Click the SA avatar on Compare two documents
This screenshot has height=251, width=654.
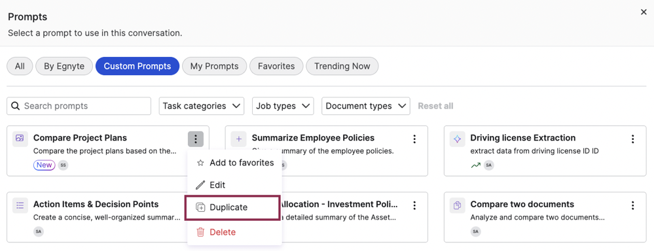pyautogui.click(x=475, y=231)
